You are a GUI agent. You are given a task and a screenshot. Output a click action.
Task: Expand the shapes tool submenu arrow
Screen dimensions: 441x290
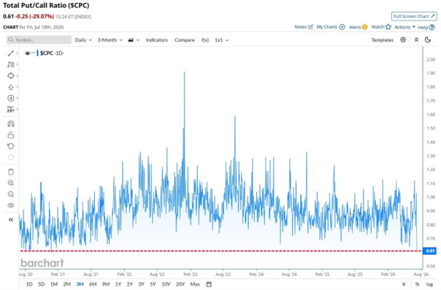[x=17, y=76]
